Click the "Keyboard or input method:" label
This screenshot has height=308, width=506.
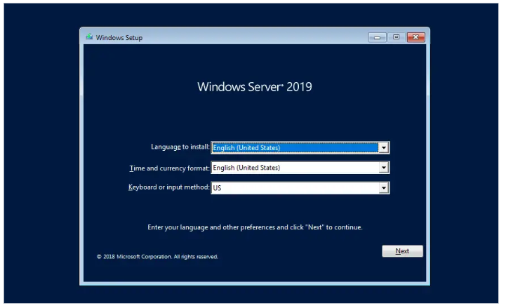tap(168, 187)
